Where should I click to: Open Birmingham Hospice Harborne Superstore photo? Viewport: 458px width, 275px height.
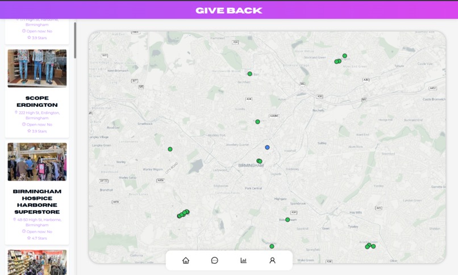click(x=37, y=162)
